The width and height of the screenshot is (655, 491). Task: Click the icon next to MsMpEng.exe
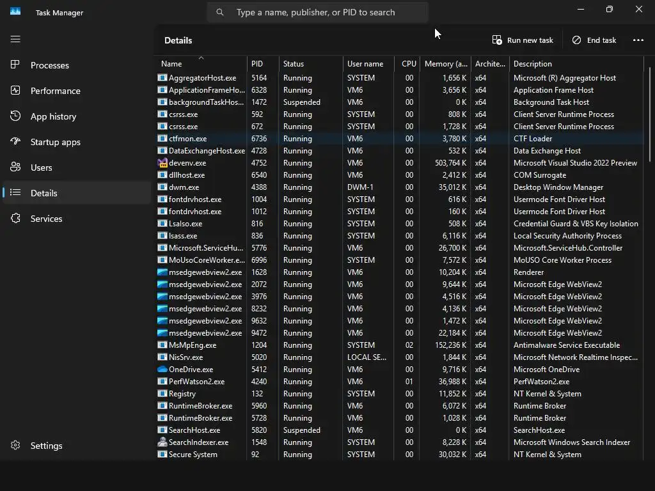pyautogui.click(x=162, y=345)
